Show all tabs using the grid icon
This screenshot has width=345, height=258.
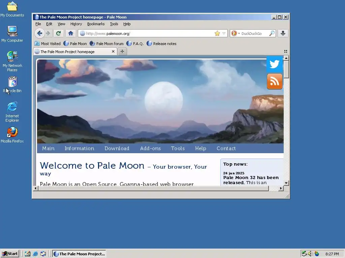point(286,51)
